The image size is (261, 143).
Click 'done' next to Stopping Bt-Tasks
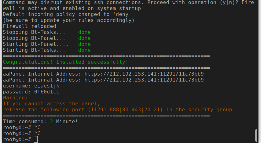(x=84, y=32)
